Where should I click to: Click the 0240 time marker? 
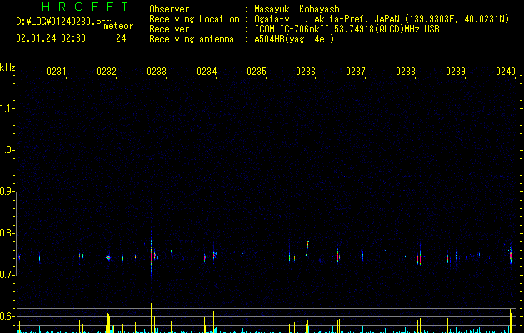(x=506, y=71)
